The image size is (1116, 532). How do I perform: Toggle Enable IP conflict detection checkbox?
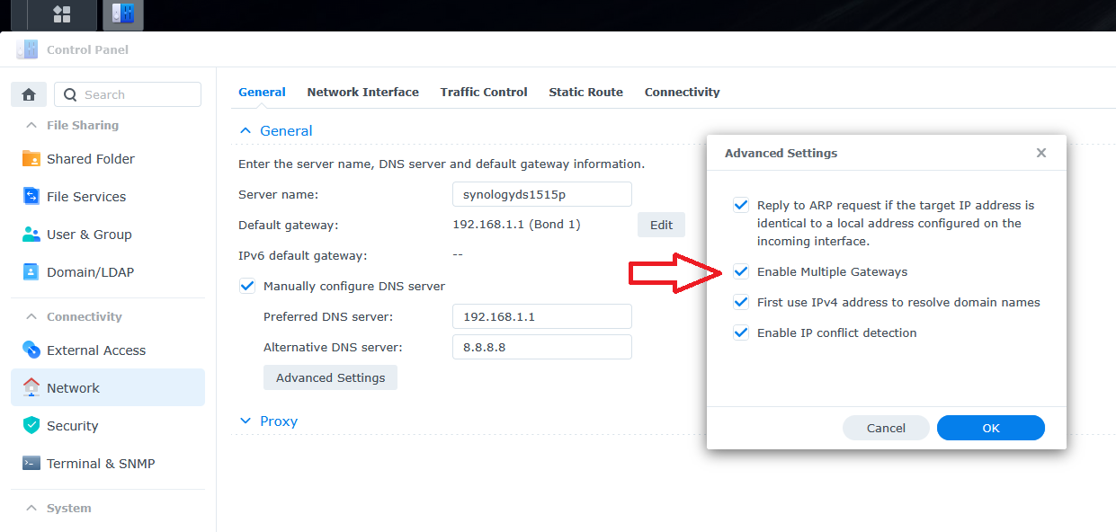point(741,332)
